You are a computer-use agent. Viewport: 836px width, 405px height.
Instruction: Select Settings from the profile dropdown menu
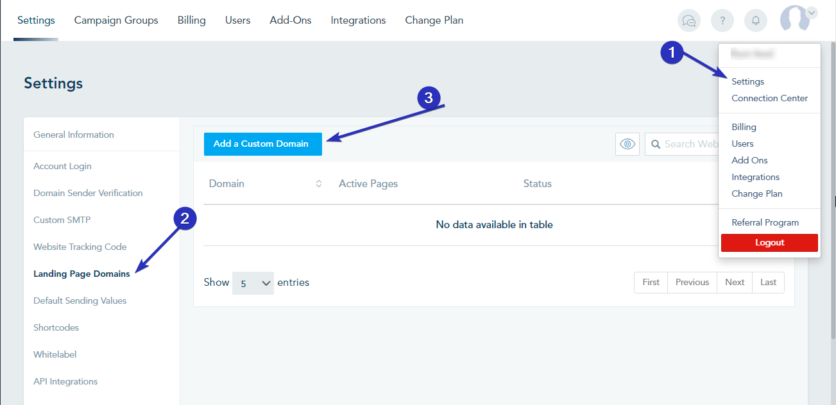pyautogui.click(x=747, y=81)
